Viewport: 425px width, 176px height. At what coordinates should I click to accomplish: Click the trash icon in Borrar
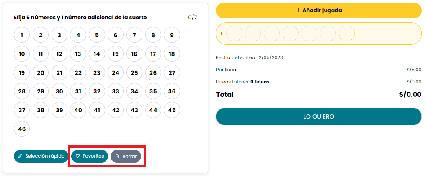coord(117,156)
